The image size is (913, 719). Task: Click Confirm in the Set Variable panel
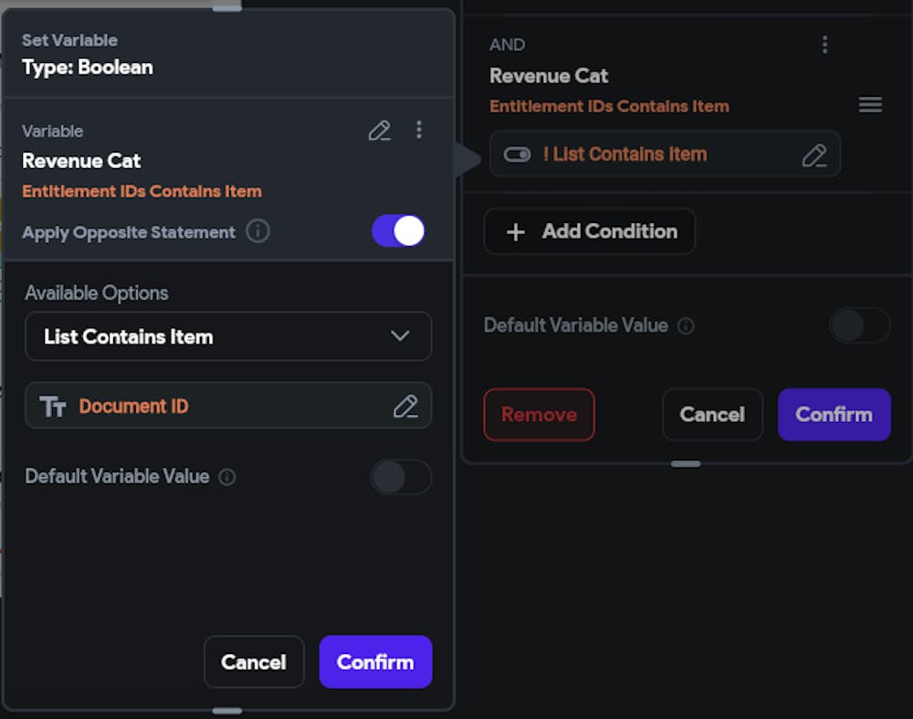click(x=375, y=661)
